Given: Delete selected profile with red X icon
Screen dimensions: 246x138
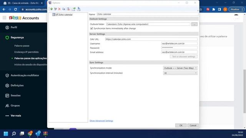Looking at the screenshot, I should pos(60,9).
